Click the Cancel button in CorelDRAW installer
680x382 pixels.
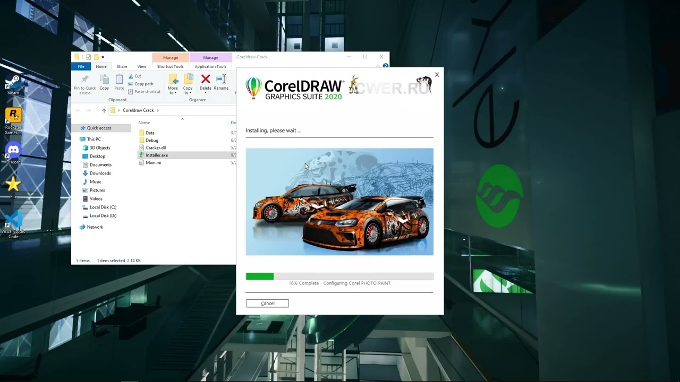click(268, 303)
